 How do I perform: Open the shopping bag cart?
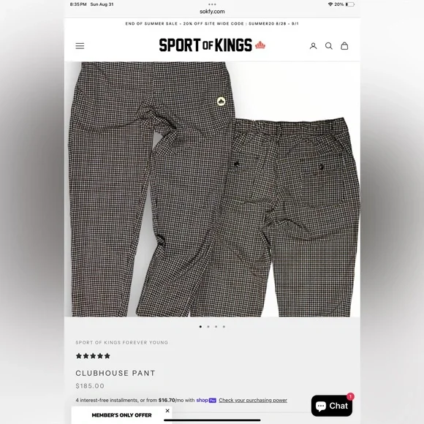point(344,46)
